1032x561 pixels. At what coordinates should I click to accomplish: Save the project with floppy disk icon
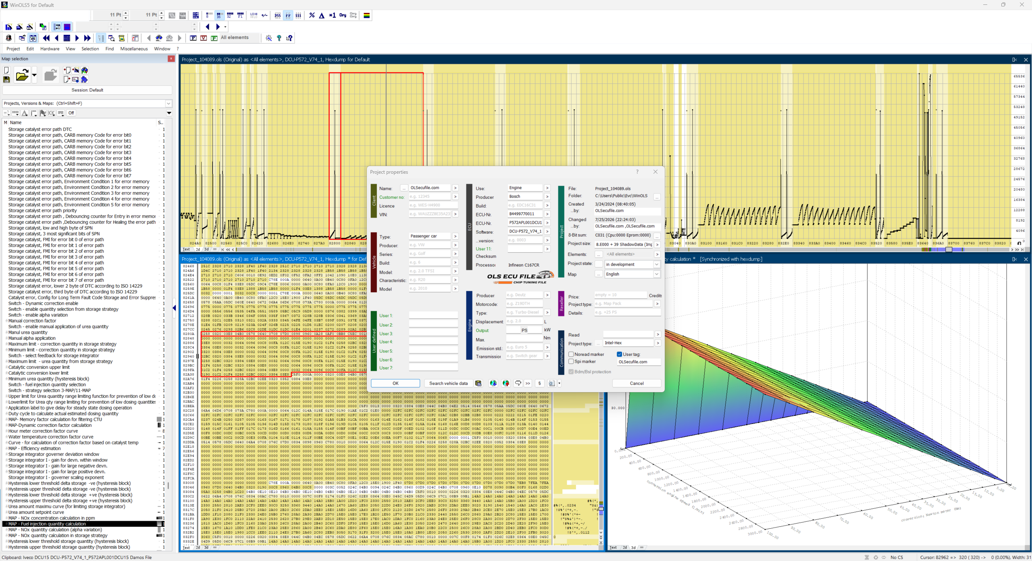6,79
